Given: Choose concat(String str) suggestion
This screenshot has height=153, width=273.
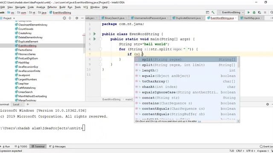Looking at the screenshot, I should (x=186, y=98).
